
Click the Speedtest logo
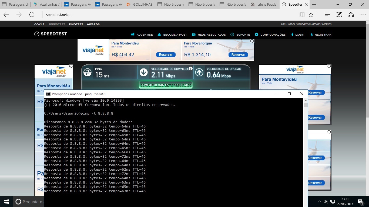click(x=51, y=34)
